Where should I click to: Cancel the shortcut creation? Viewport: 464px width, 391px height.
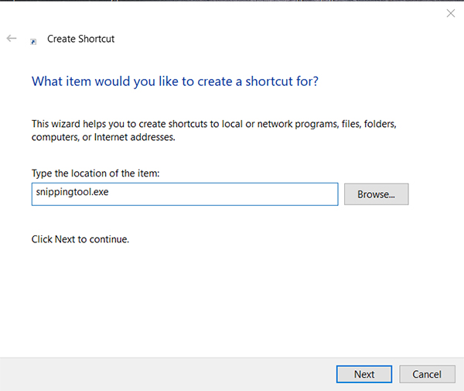tap(427, 374)
